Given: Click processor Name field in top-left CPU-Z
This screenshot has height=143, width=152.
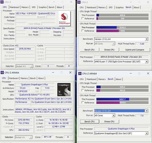Looking at the screenshot, I should point(35,14).
